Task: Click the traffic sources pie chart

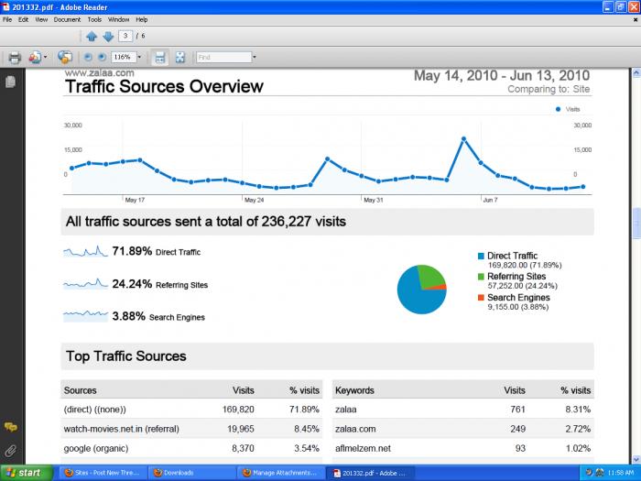Action: 421,290
